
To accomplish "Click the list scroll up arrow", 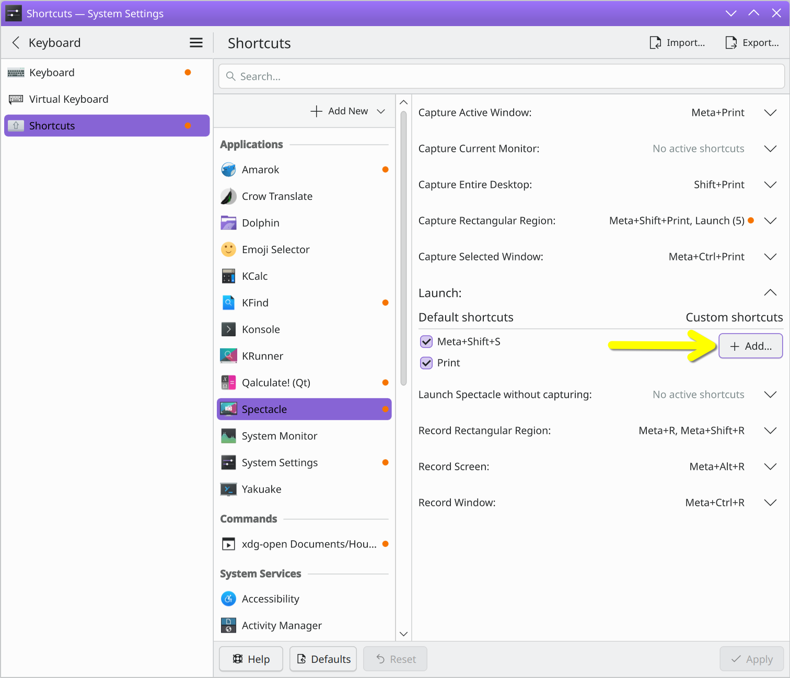I will pyautogui.click(x=403, y=102).
